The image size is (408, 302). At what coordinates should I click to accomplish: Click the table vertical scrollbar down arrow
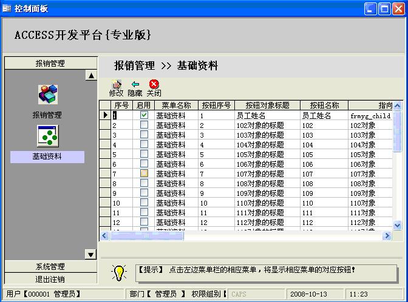[x=397, y=226]
